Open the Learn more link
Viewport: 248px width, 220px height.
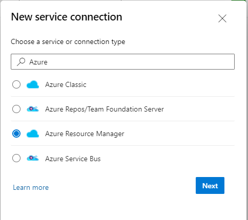31,187
